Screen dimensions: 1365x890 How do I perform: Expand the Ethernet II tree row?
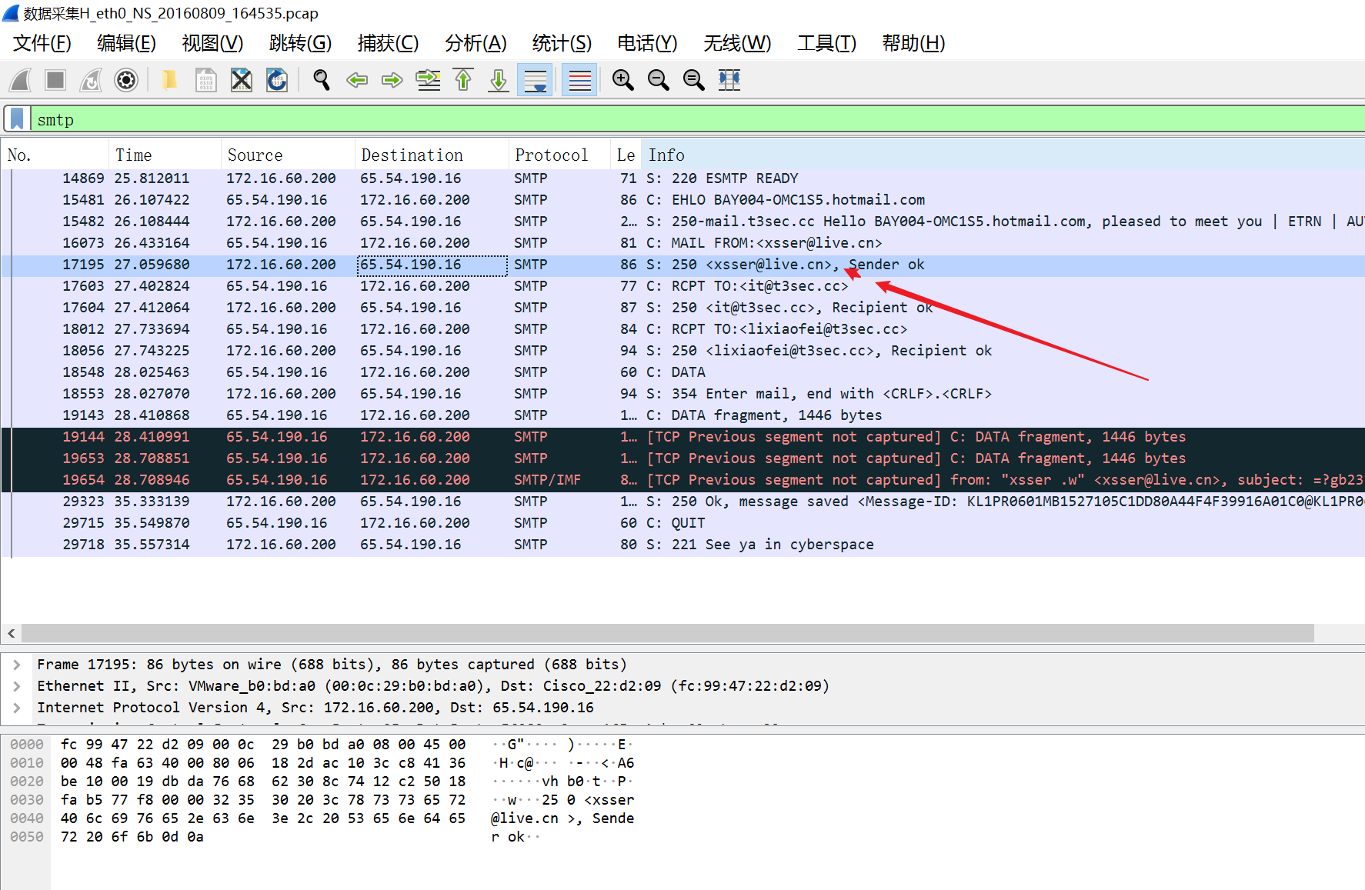17,686
